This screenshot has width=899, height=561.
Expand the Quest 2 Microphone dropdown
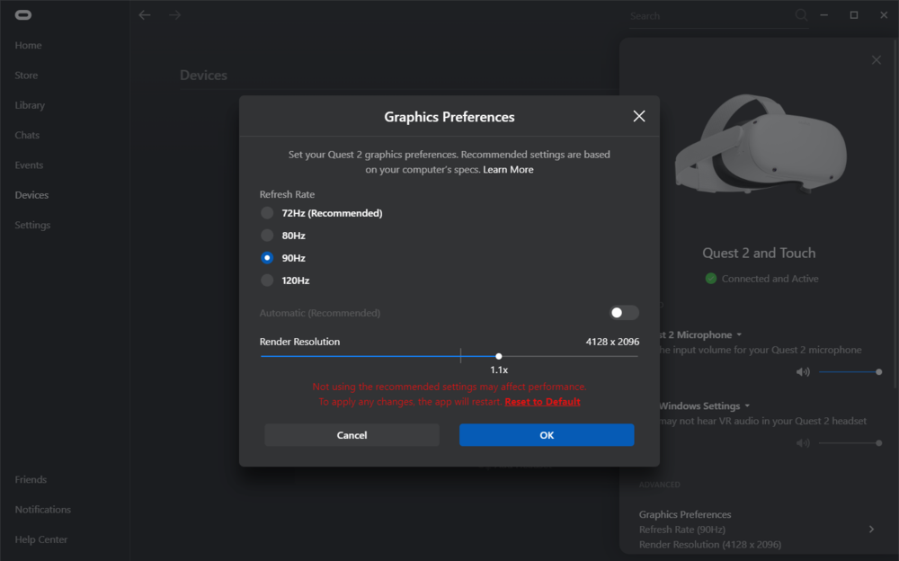pos(739,334)
